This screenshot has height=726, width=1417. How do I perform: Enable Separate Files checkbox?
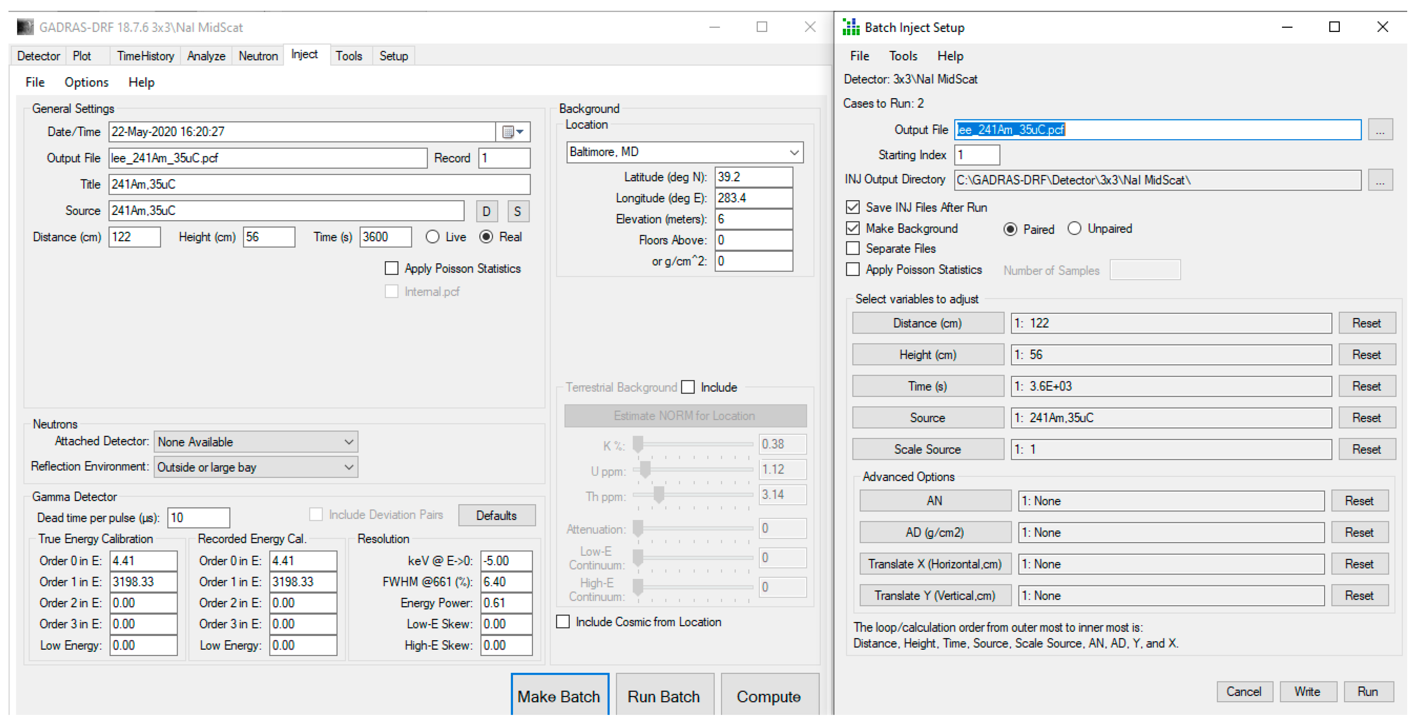coord(852,249)
